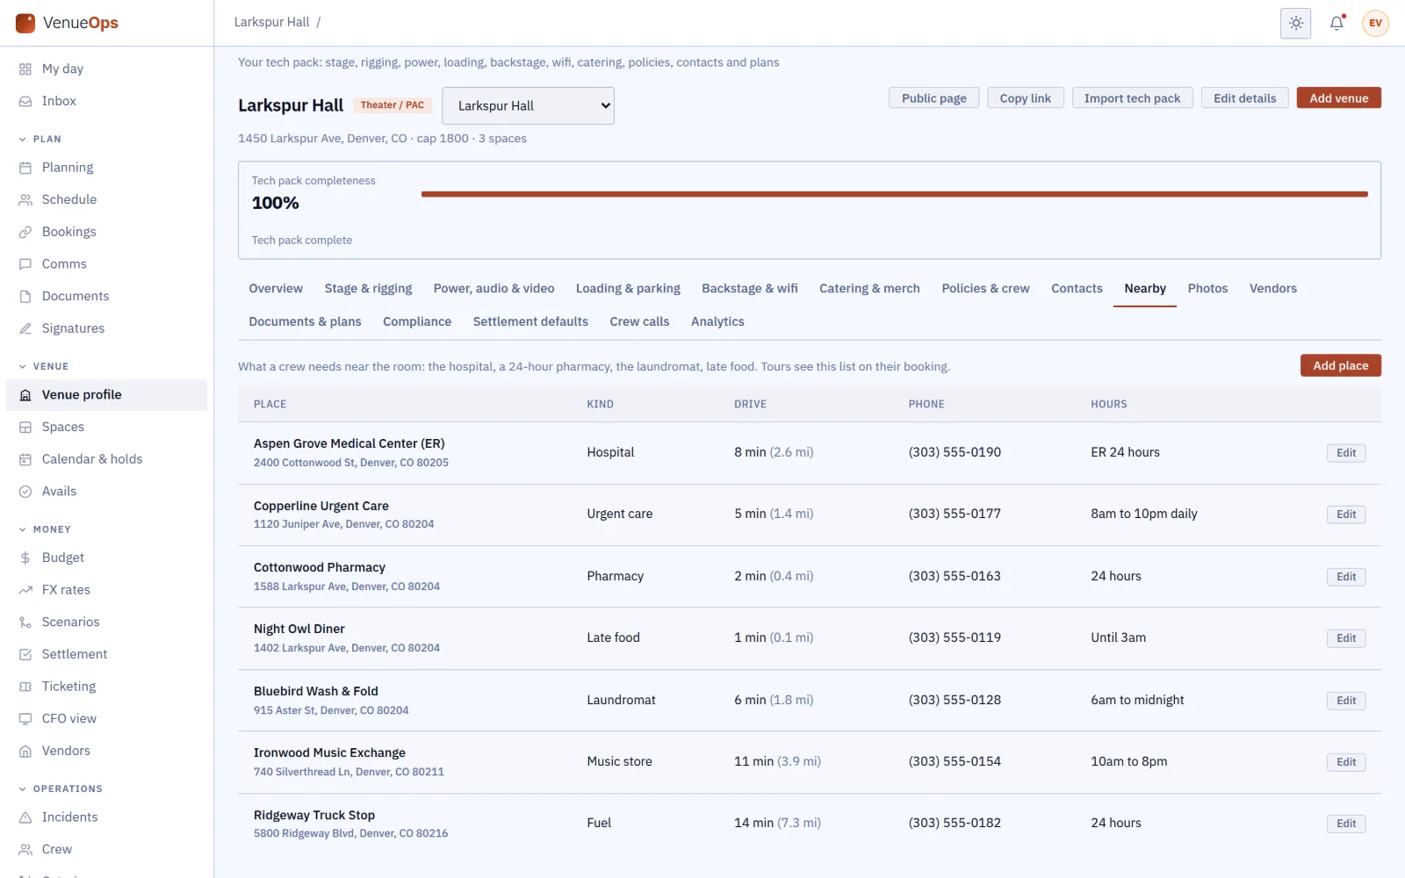Click the Add venue button

[1338, 97]
